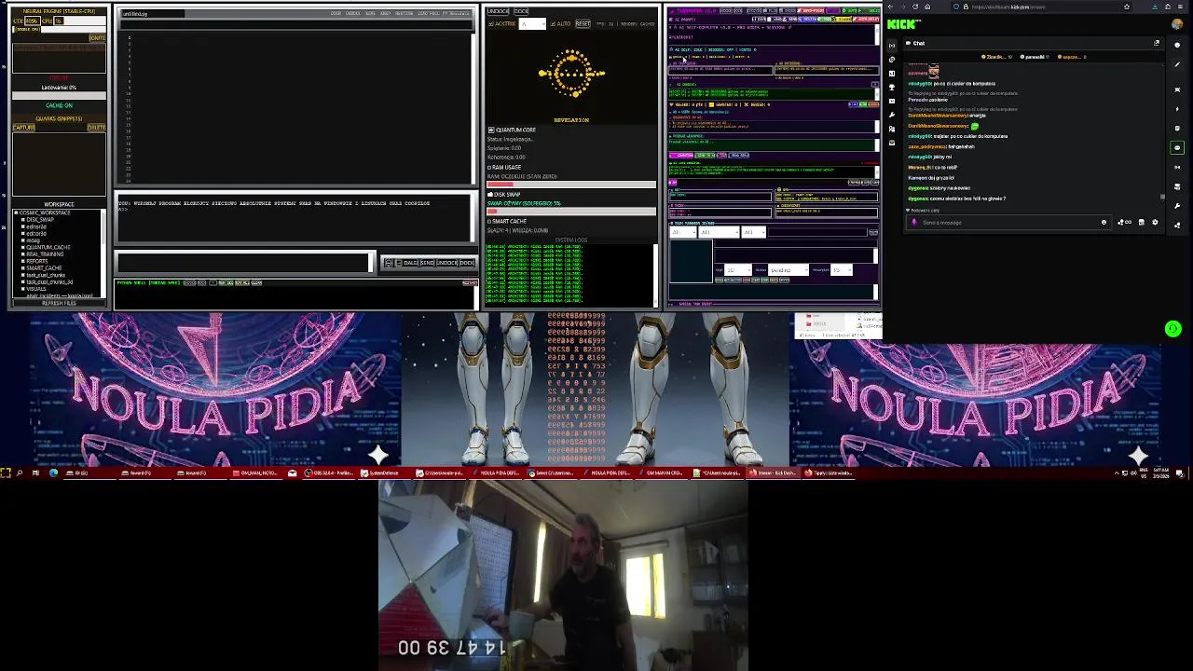Open the second All dropdown in task panel
This screenshot has width=1193, height=671.
tap(719, 232)
